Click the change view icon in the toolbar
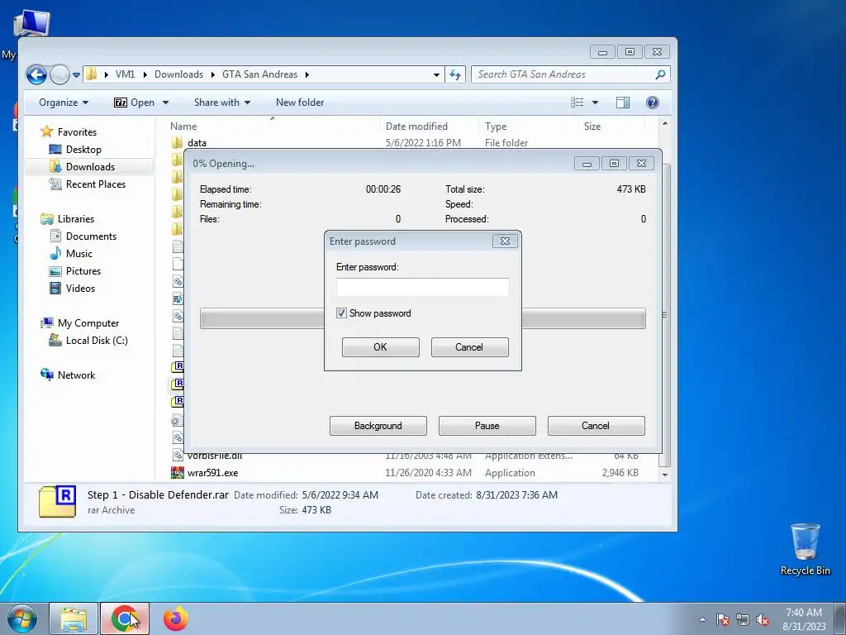 (577, 103)
